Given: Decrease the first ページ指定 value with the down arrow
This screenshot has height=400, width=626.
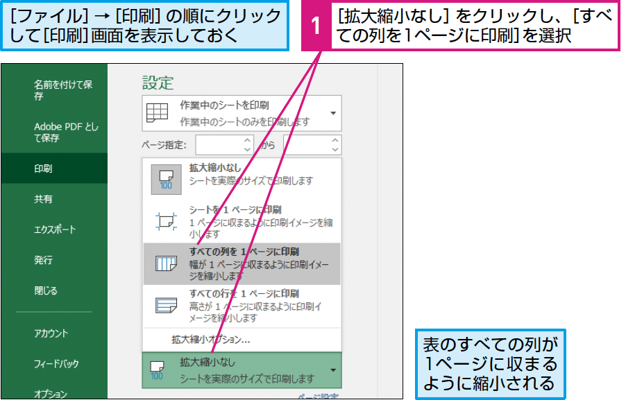Looking at the screenshot, I should coord(248,150).
